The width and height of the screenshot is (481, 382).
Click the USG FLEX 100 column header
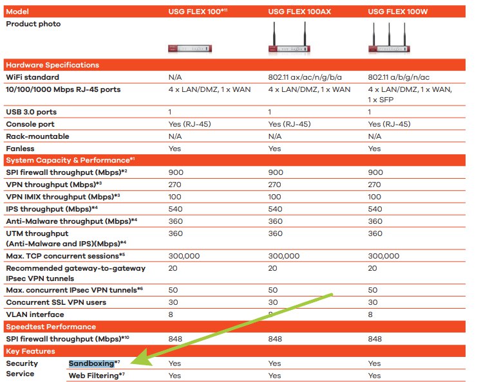(198, 12)
